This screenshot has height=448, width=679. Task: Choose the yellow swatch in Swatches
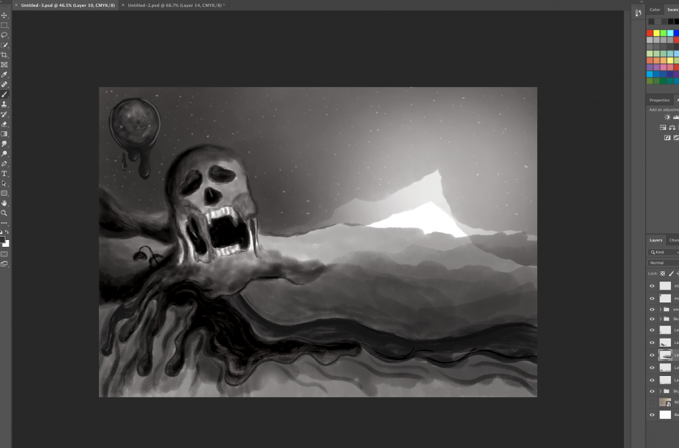pyautogui.click(x=657, y=33)
